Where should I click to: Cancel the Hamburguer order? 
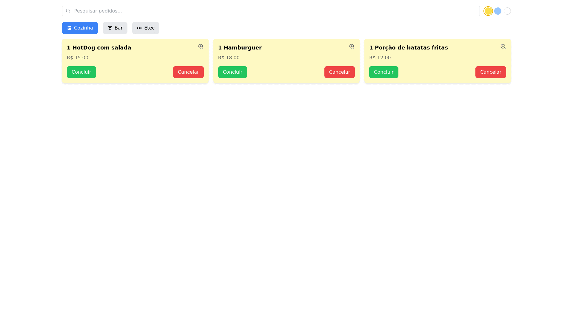click(339, 72)
